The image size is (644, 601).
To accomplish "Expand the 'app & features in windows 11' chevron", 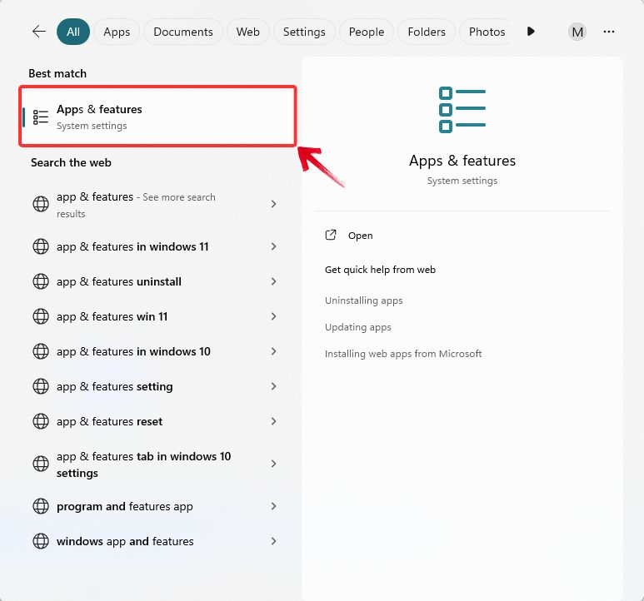I will click(273, 246).
